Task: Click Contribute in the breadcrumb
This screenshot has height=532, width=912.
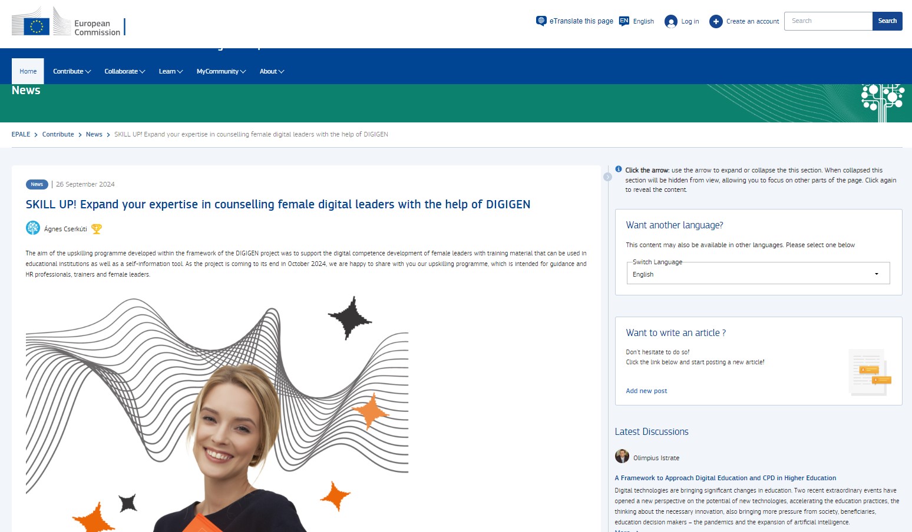Action: [58, 134]
